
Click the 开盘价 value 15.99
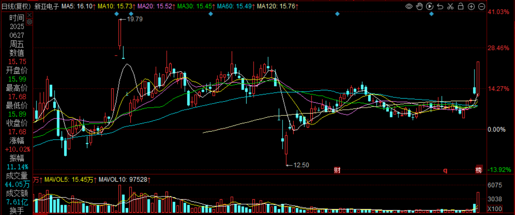point(17,79)
